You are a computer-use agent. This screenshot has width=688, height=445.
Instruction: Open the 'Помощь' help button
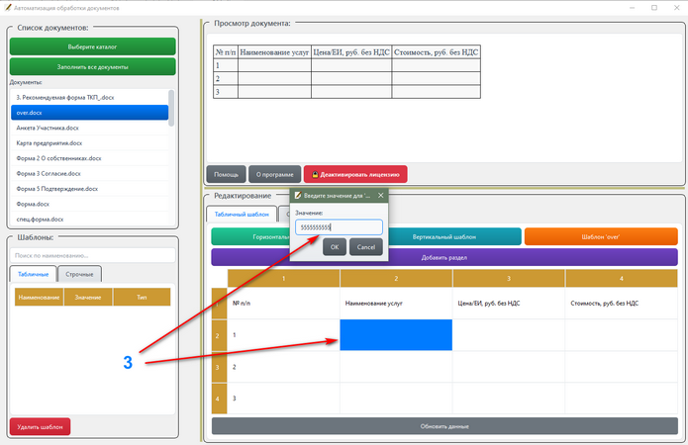click(x=227, y=174)
